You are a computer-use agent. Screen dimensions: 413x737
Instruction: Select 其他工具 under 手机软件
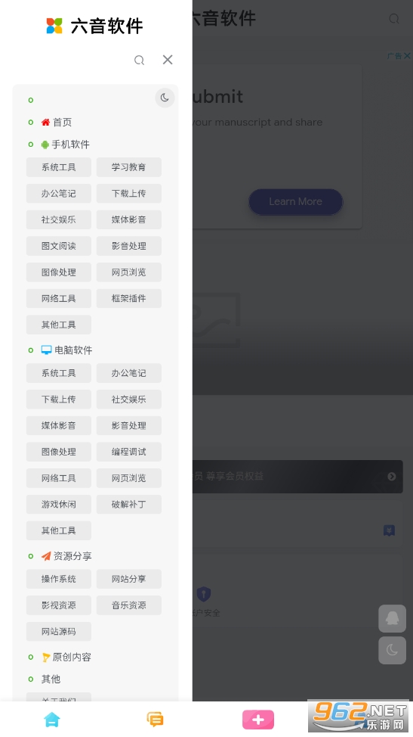pos(59,325)
